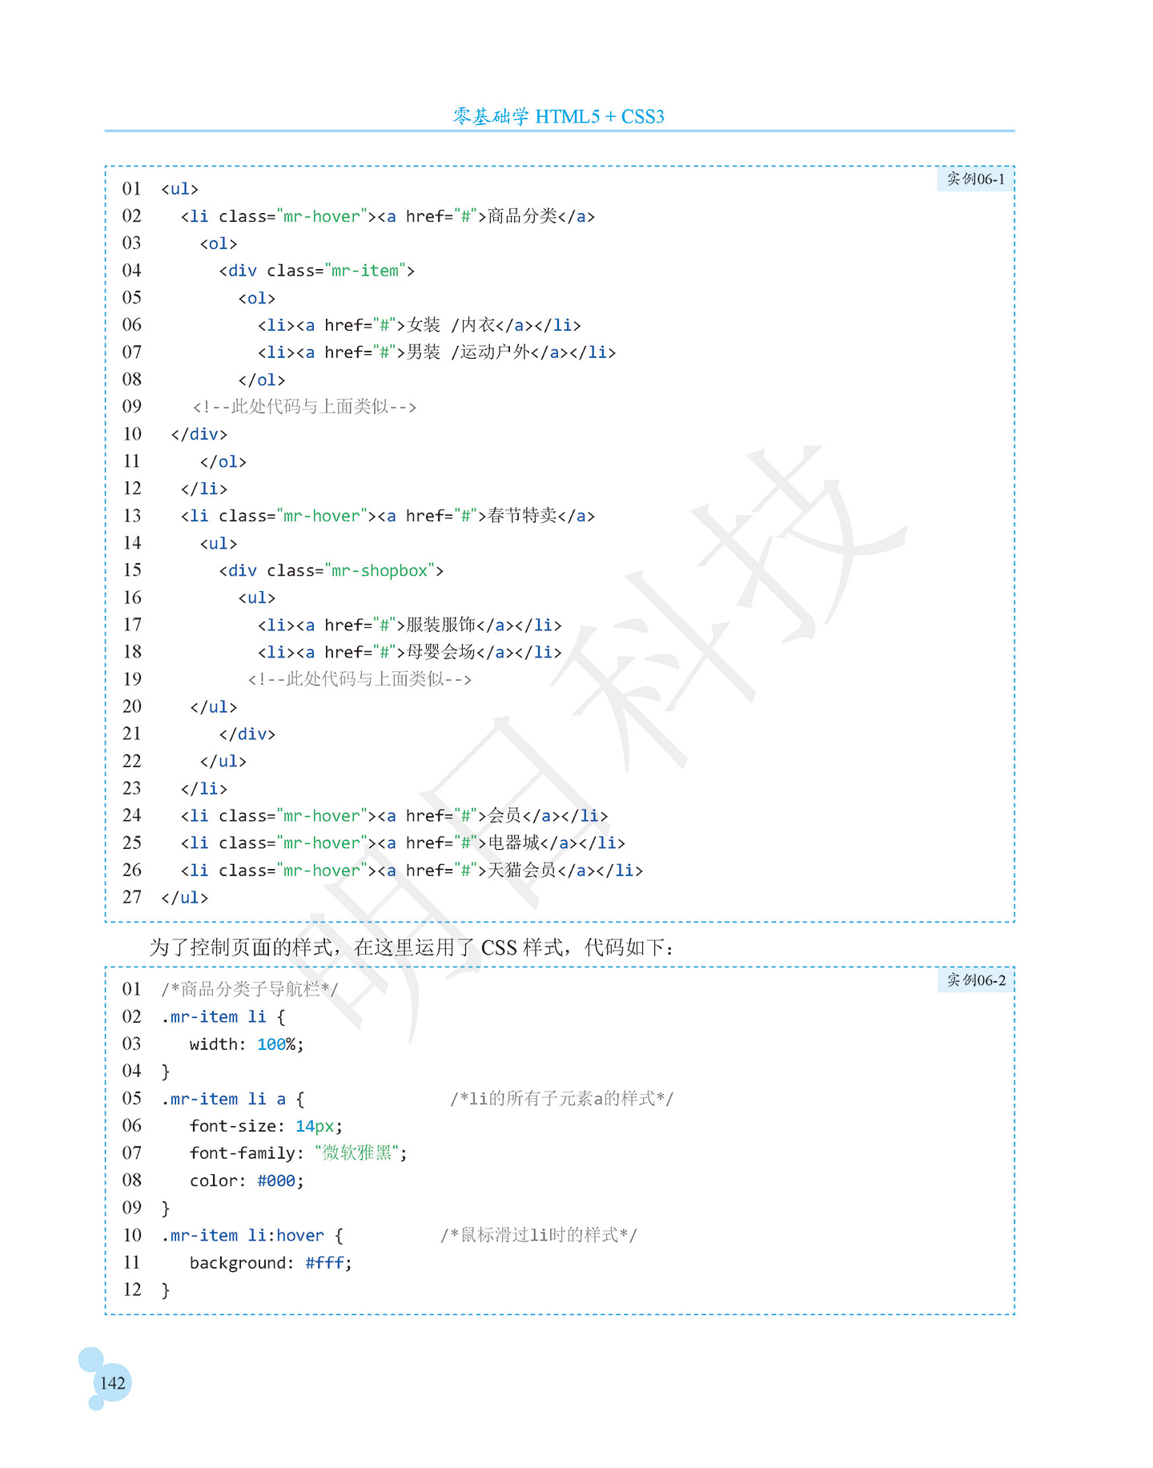1153x1468 pixels.
Task: Click the closing '</ul>' on line 27
Action: [184, 898]
